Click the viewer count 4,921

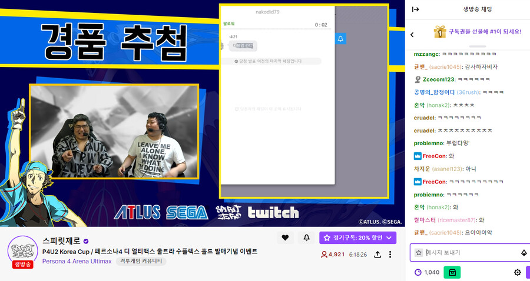[333, 255]
